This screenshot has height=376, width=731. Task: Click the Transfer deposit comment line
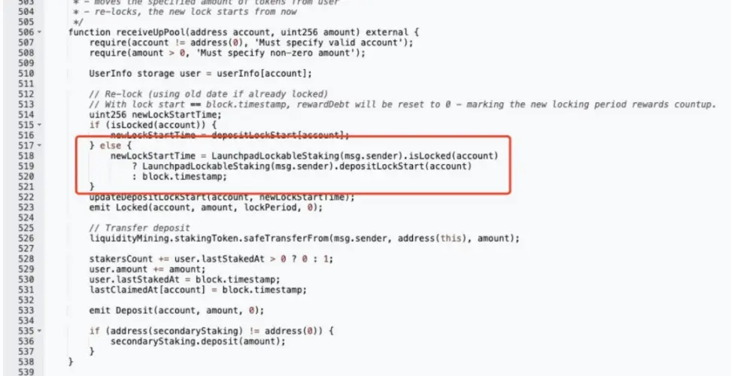[x=139, y=228]
